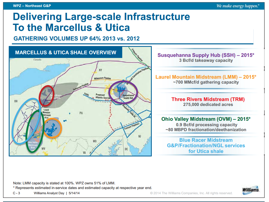Click 'GATHERING VOLUMES UP 64% 2013 vs. 2012'

click(x=77, y=38)
